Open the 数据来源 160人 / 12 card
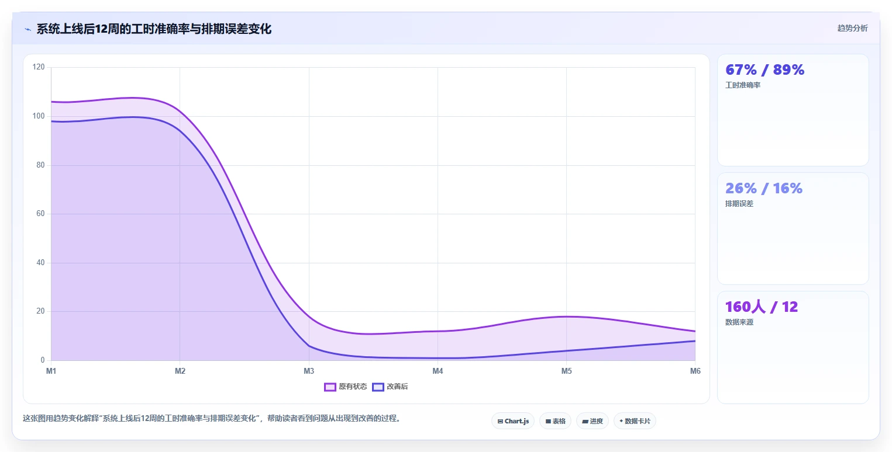 click(793, 347)
